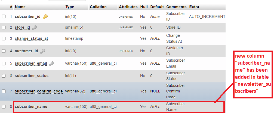Select the checkbox for the store_id row
The width and height of the screenshot is (277, 116).
click(x=4, y=27)
